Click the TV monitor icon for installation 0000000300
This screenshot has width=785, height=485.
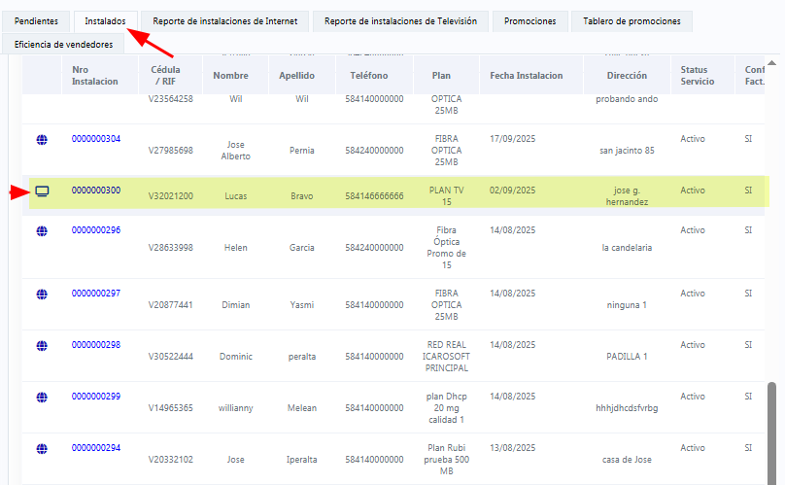pyautogui.click(x=42, y=191)
